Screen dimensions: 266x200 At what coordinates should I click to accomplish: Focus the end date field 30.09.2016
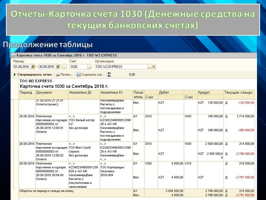47,67
